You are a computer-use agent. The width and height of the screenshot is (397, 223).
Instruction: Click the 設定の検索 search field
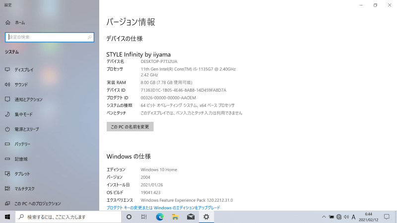click(50, 37)
